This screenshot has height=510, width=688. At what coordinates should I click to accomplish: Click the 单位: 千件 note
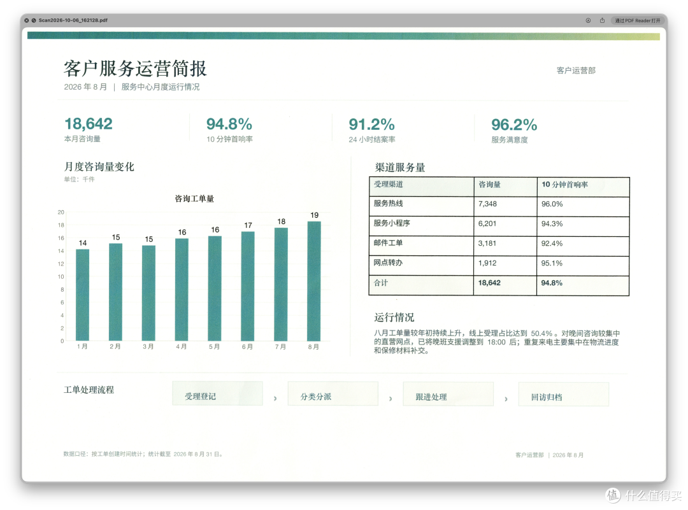(x=79, y=180)
